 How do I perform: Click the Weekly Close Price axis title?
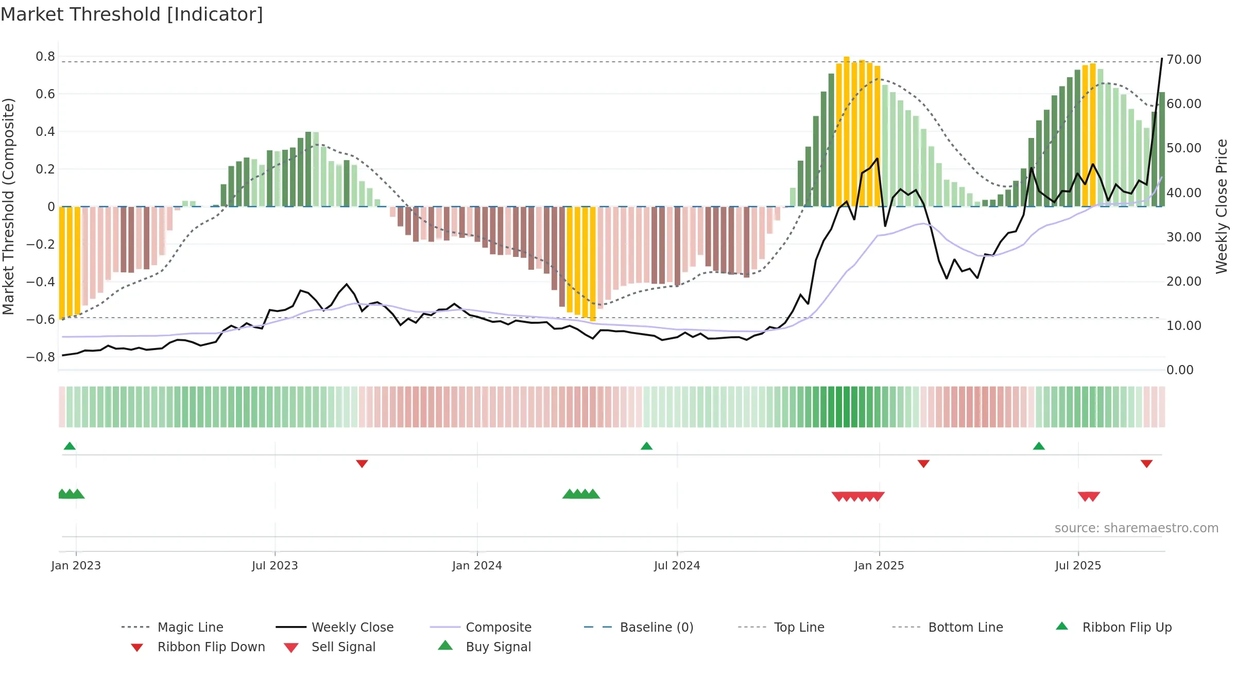coord(1222,206)
